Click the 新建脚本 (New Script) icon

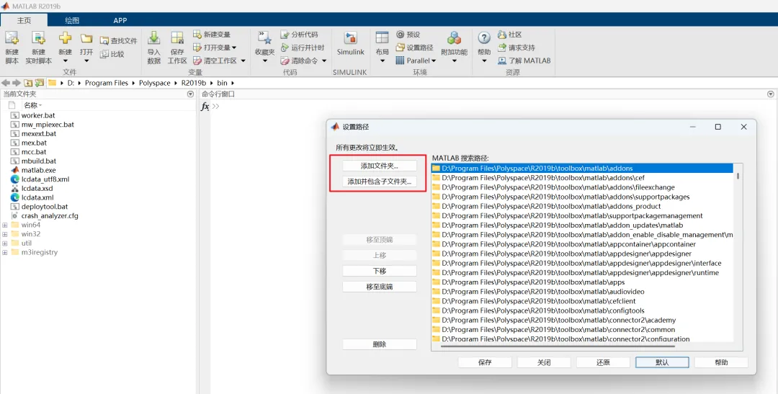click(x=12, y=39)
